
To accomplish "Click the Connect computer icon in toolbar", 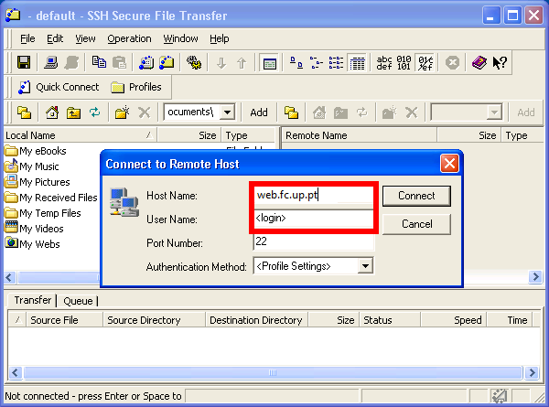I will pos(51,62).
